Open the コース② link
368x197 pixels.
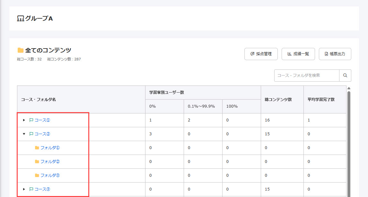42,134
